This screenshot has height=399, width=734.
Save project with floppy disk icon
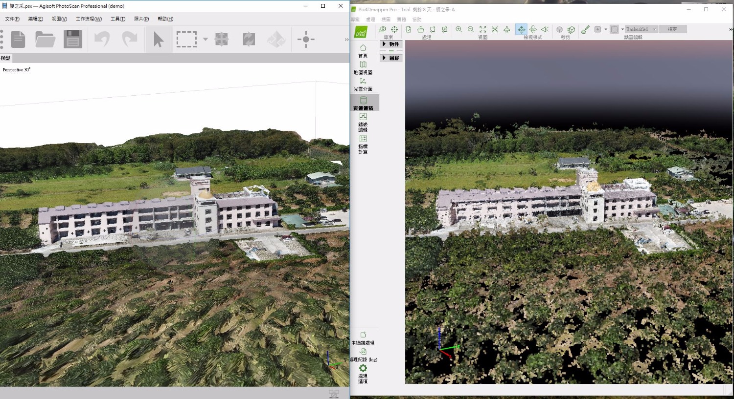click(x=73, y=39)
